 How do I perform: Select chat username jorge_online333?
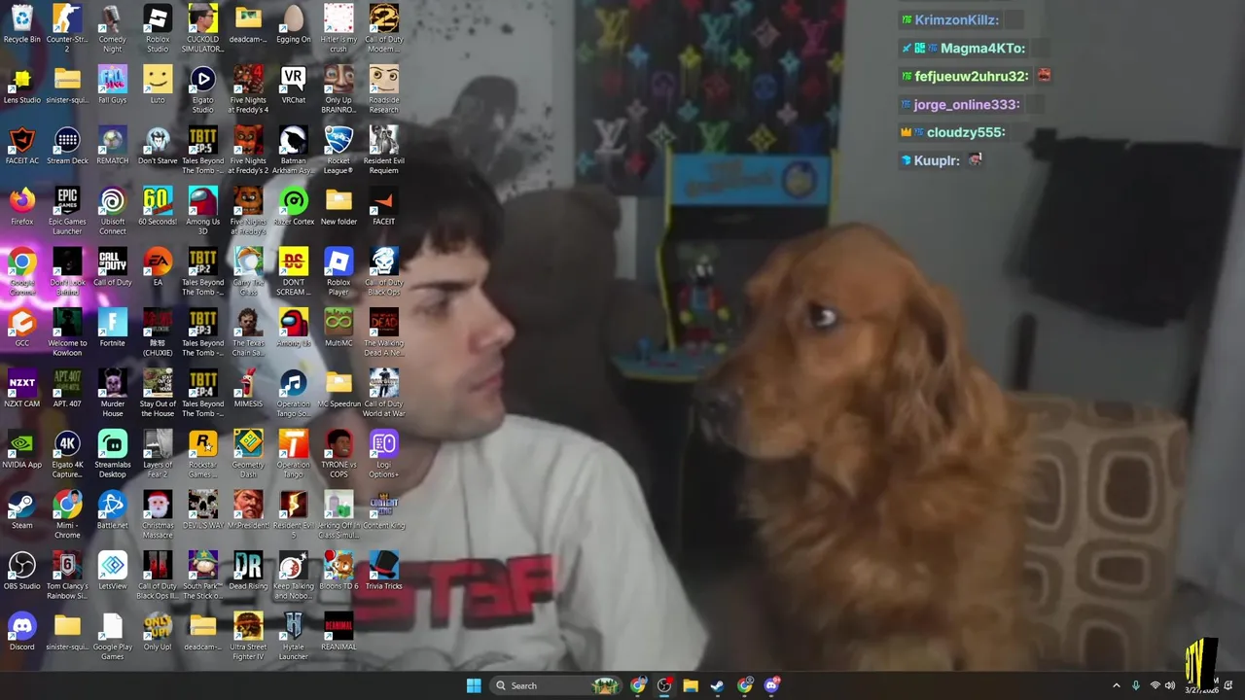point(966,104)
